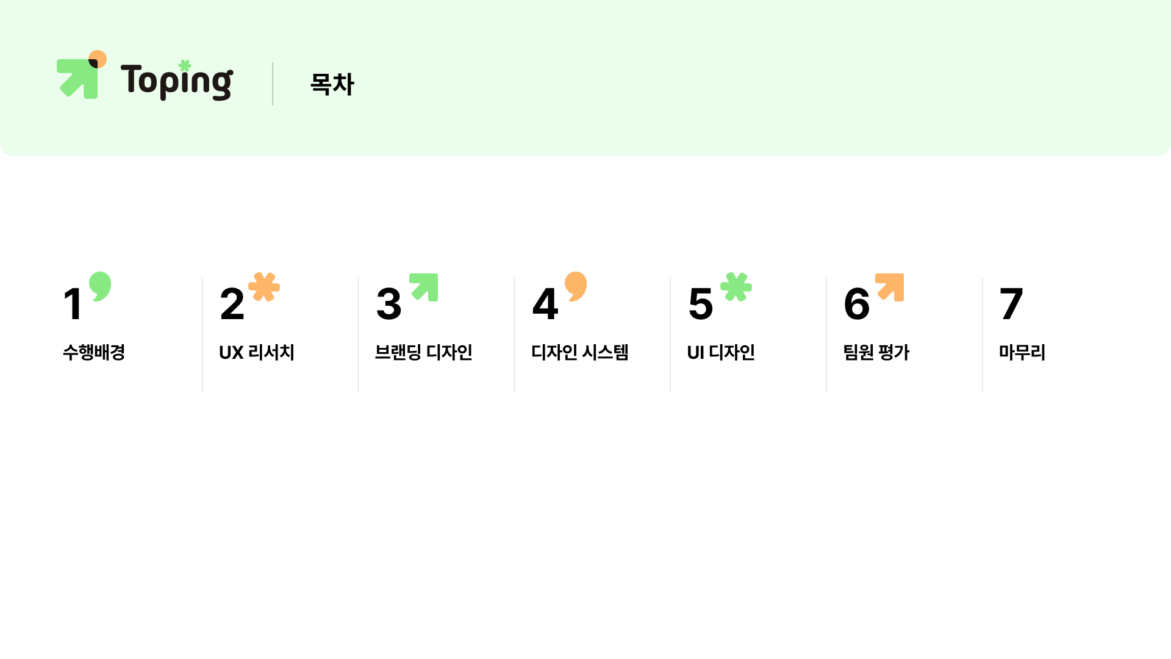Click the green arrow icon beside number 3
This screenshot has height=659, width=1171.
[x=424, y=287]
